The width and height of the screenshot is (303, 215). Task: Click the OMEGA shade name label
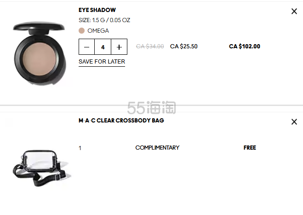pyautogui.click(x=98, y=31)
